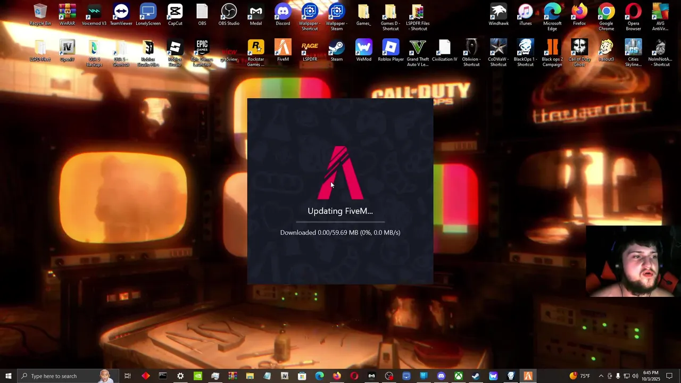Open the Xbox app on taskbar

pos(458,376)
